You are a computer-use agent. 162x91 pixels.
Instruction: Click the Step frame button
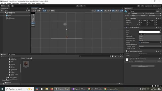coord(84,6)
